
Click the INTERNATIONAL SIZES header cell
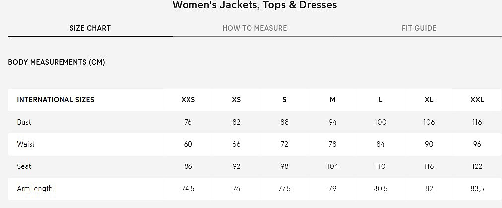pyautogui.click(x=56, y=100)
